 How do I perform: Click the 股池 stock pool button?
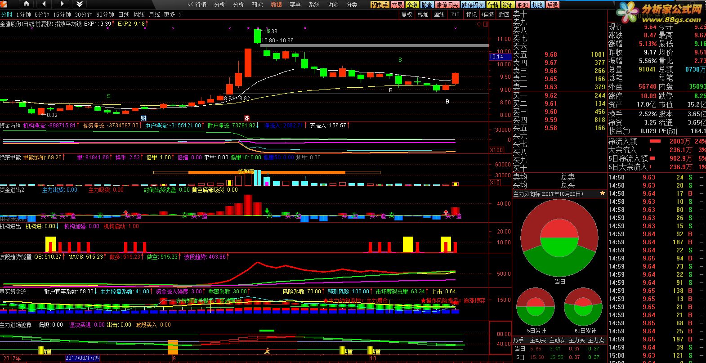coord(523,4)
